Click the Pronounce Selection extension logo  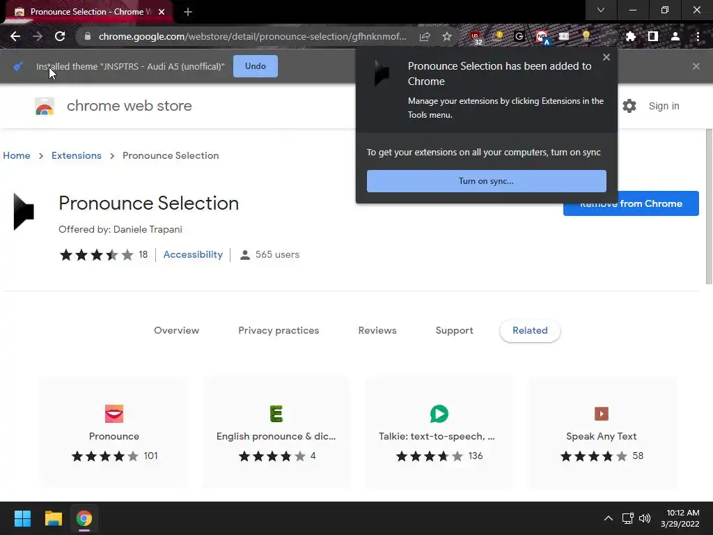click(24, 212)
